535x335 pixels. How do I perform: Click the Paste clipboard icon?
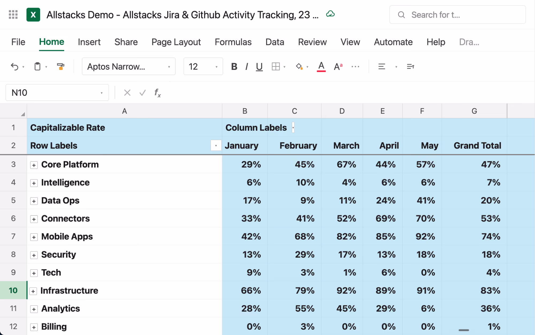point(37,66)
